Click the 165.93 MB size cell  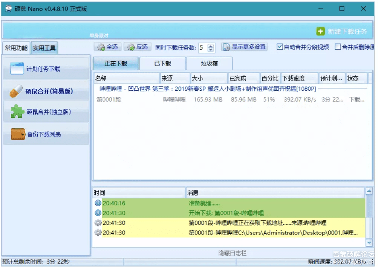[208, 99]
